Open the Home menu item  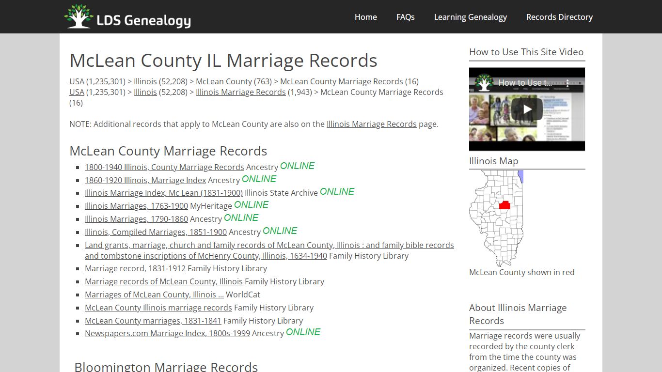pos(365,17)
